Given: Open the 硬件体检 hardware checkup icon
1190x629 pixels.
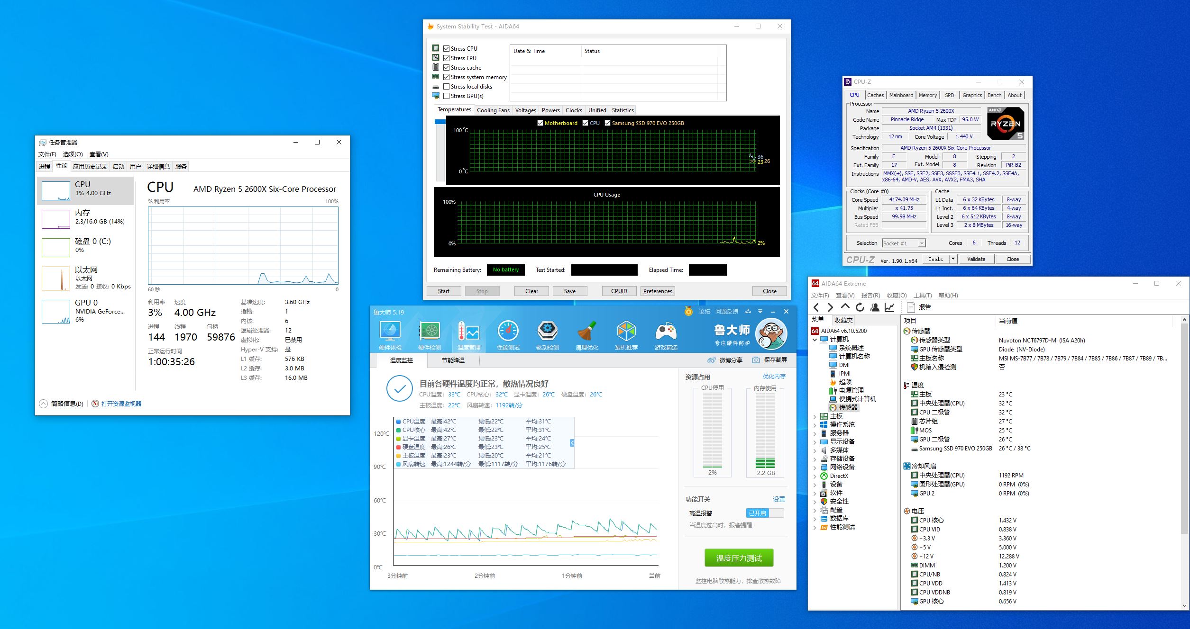Looking at the screenshot, I should click(390, 332).
